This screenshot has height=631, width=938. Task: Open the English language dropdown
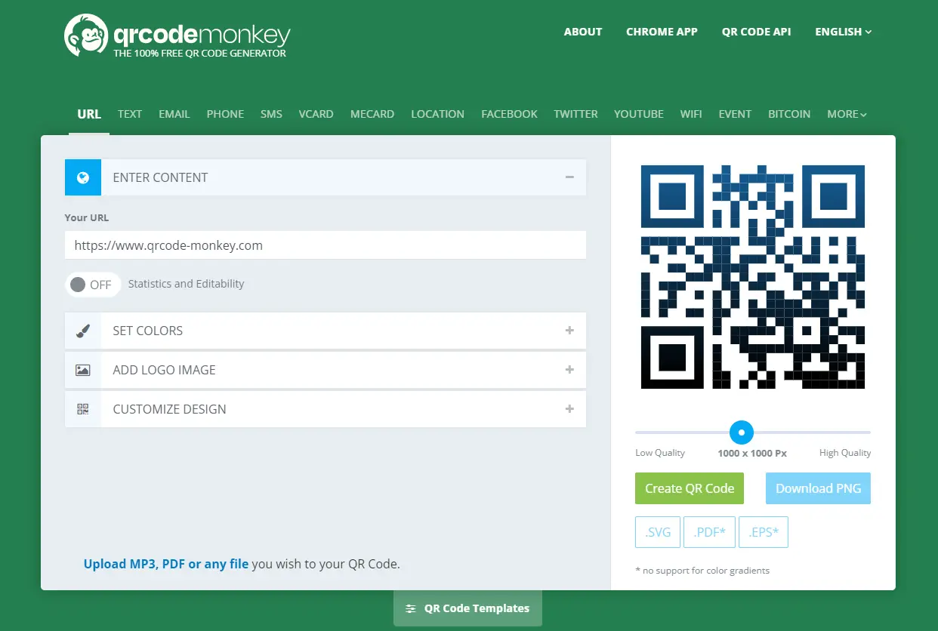click(843, 32)
